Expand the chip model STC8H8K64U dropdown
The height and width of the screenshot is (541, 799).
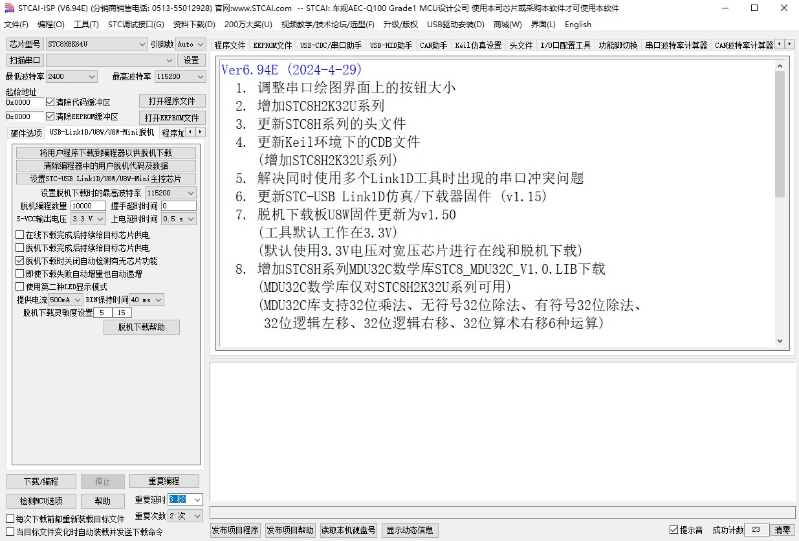click(x=142, y=44)
